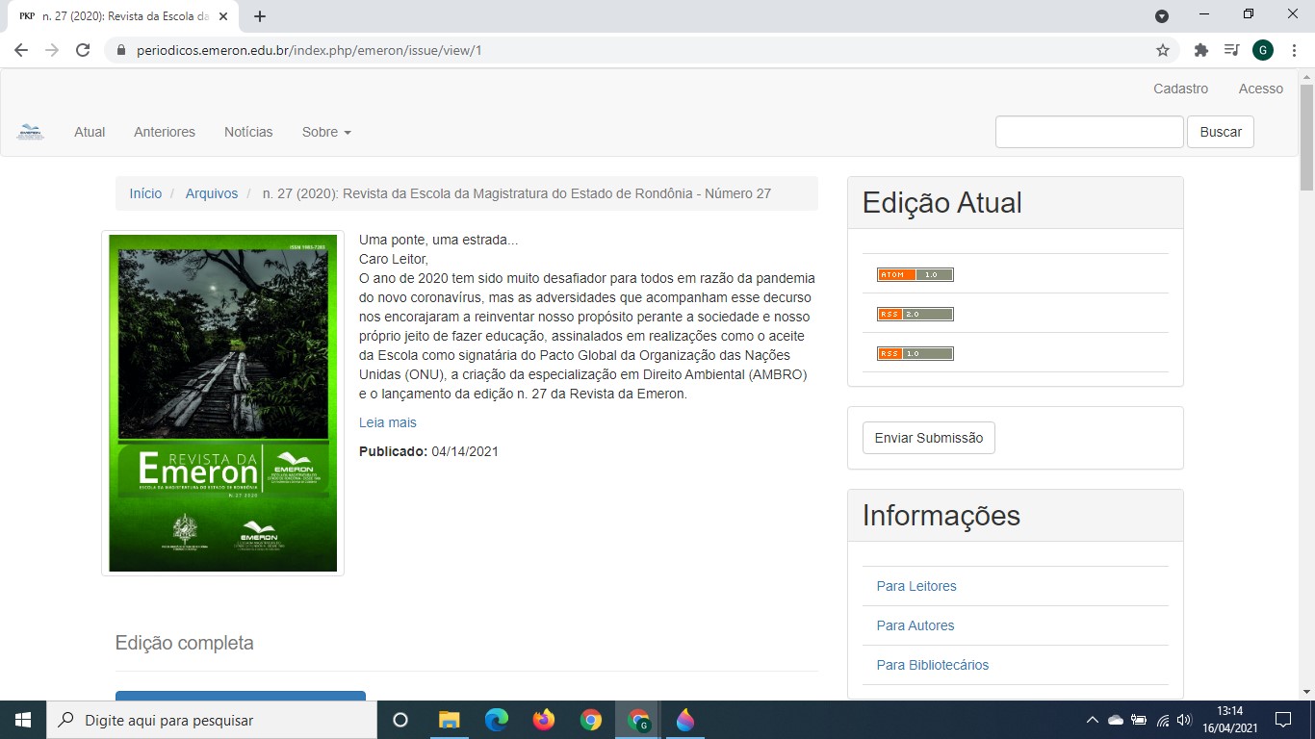This screenshot has height=739, width=1315.
Task: Focus the site search text field
Action: pyautogui.click(x=1089, y=132)
